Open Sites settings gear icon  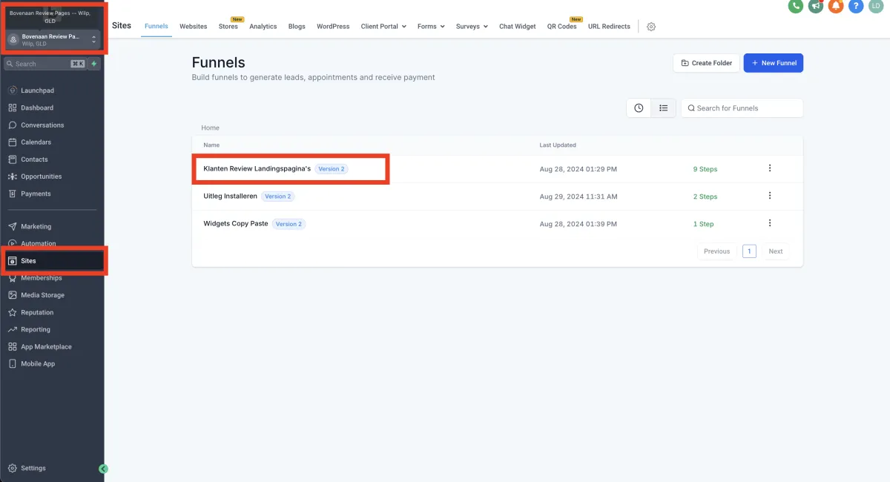tap(651, 27)
